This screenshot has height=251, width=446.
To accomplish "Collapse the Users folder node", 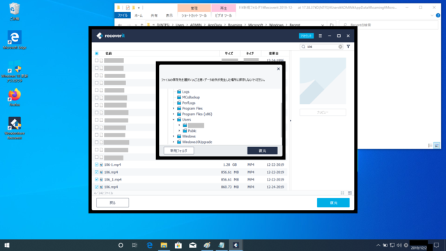I will (174, 120).
